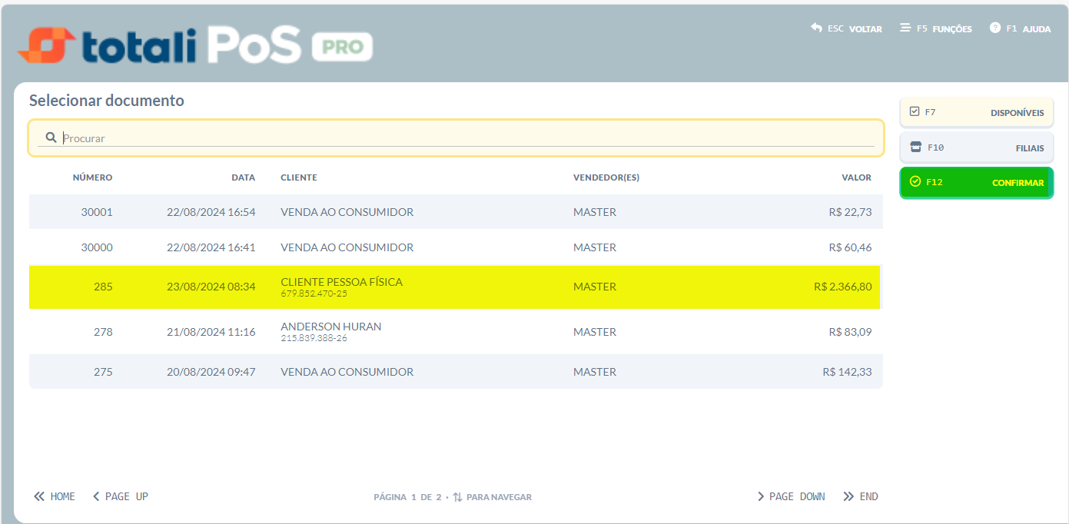The image size is (1069, 524).
Task: Click the date 21/08/2024 11:16
Action: pyautogui.click(x=211, y=332)
